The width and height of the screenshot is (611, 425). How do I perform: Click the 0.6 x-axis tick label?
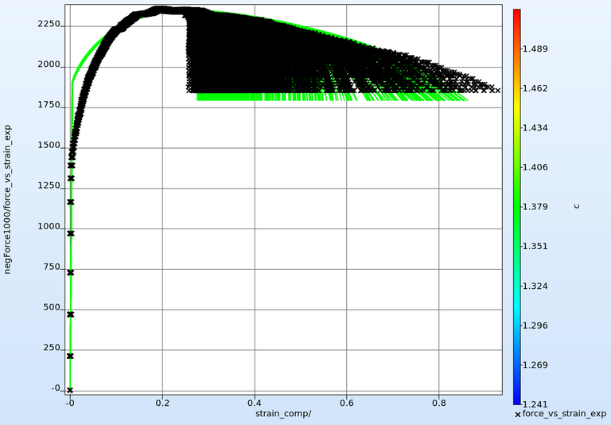click(x=346, y=404)
